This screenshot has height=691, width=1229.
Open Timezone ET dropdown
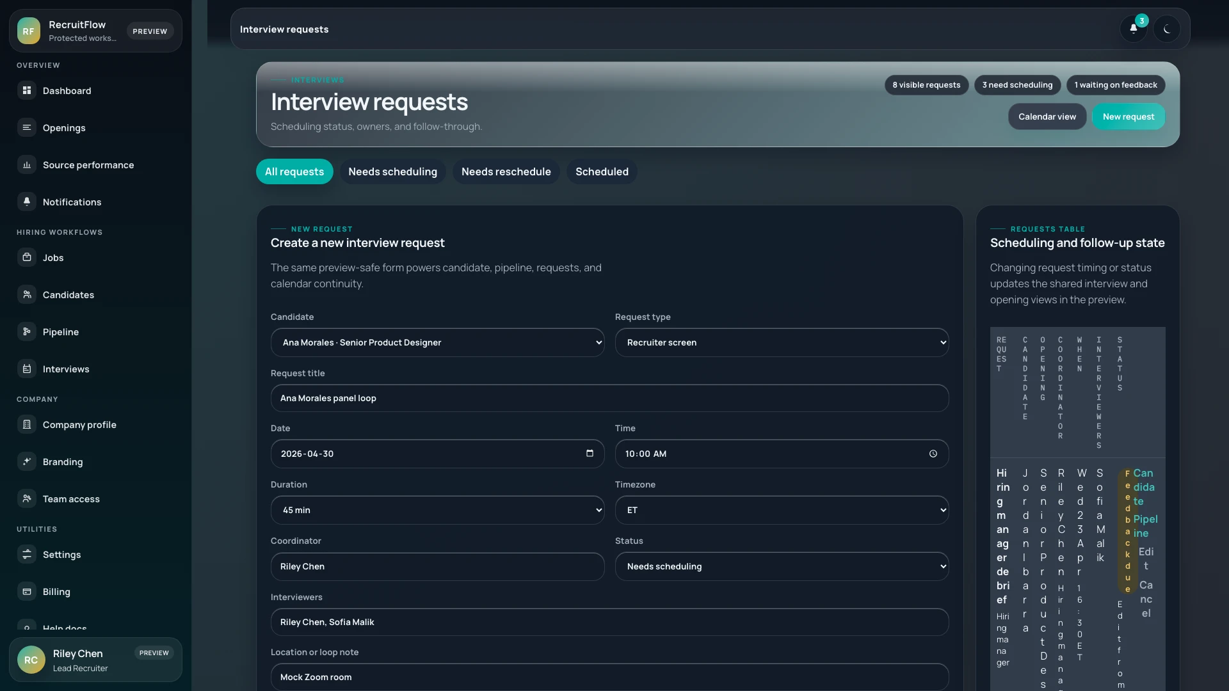click(x=782, y=510)
